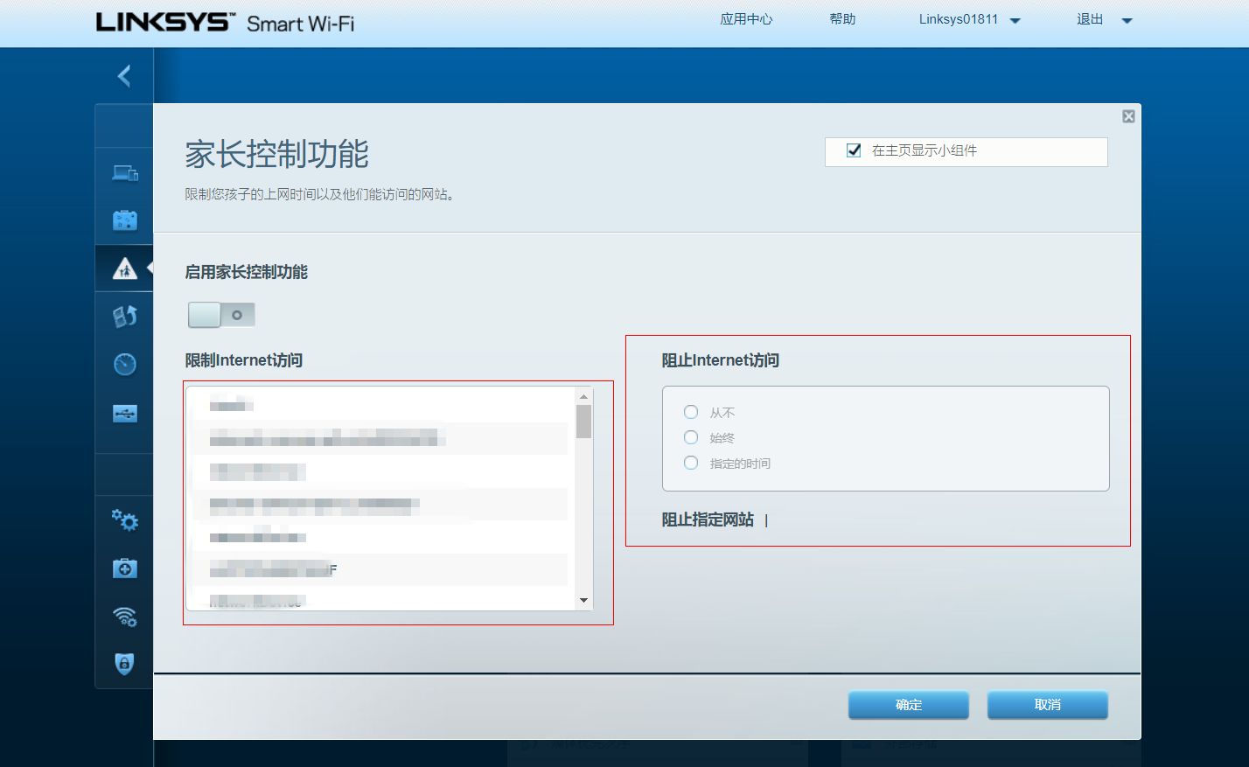Click the 确定 button
This screenshot has height=767, width=1249.
click(x=908, y=705)
